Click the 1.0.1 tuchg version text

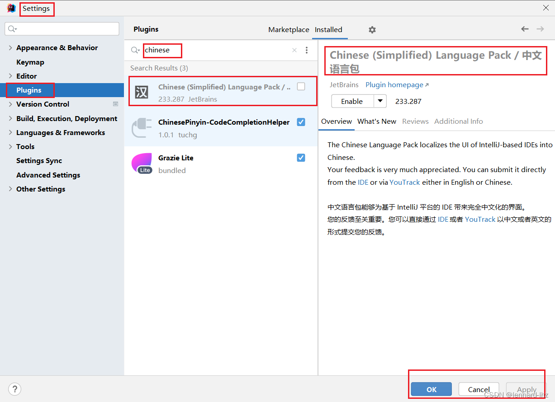pos(178,135)
